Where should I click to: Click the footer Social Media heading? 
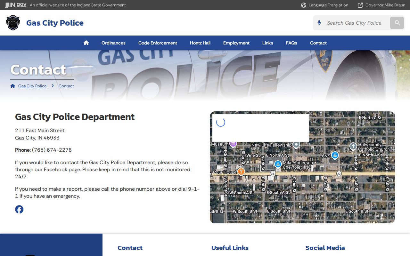(325, 248)
